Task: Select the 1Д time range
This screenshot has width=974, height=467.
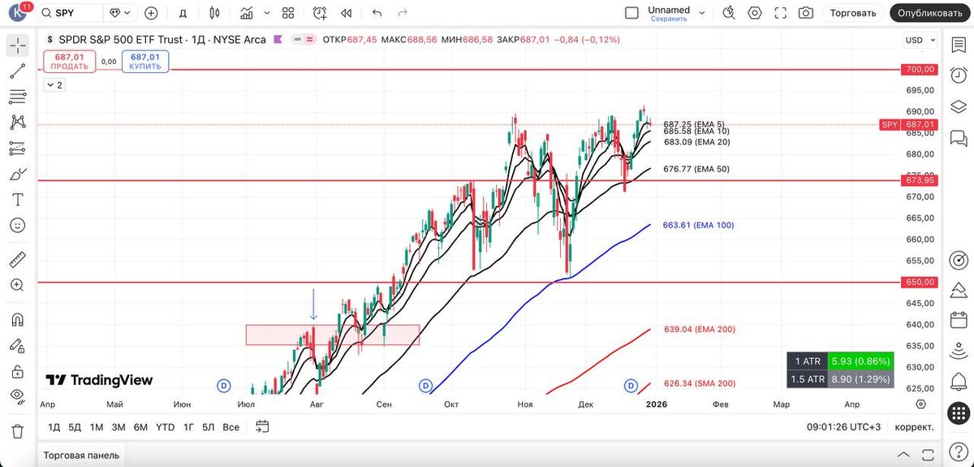Action: pyautogui.click(x=54, y=426)
